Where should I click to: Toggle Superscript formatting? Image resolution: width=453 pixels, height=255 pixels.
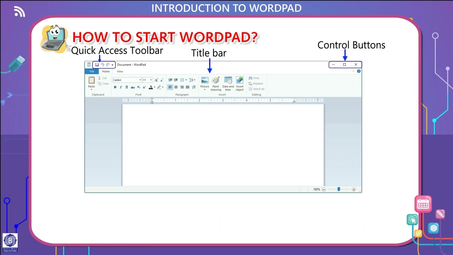tap(144, 87)
